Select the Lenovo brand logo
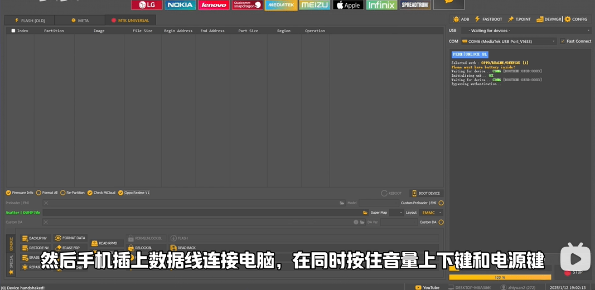Image resolution: width=595 pixels, height=290 pixels. pos(214,5)
